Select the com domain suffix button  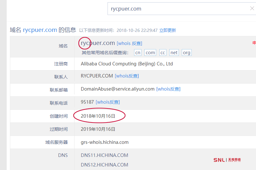tap(150, 53)
